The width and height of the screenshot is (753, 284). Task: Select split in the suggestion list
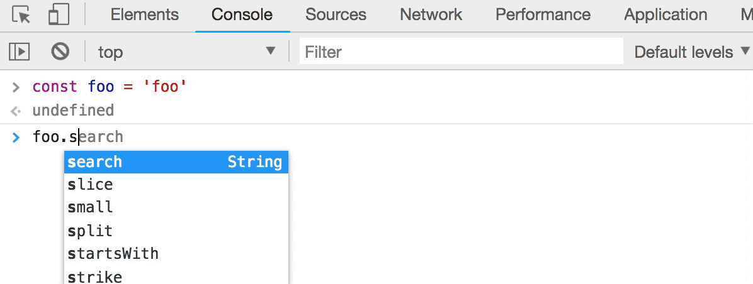pos(91,231)
